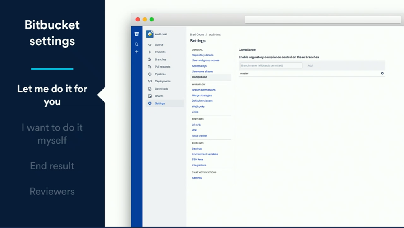Open the Boards navigation item

point(159,96)
